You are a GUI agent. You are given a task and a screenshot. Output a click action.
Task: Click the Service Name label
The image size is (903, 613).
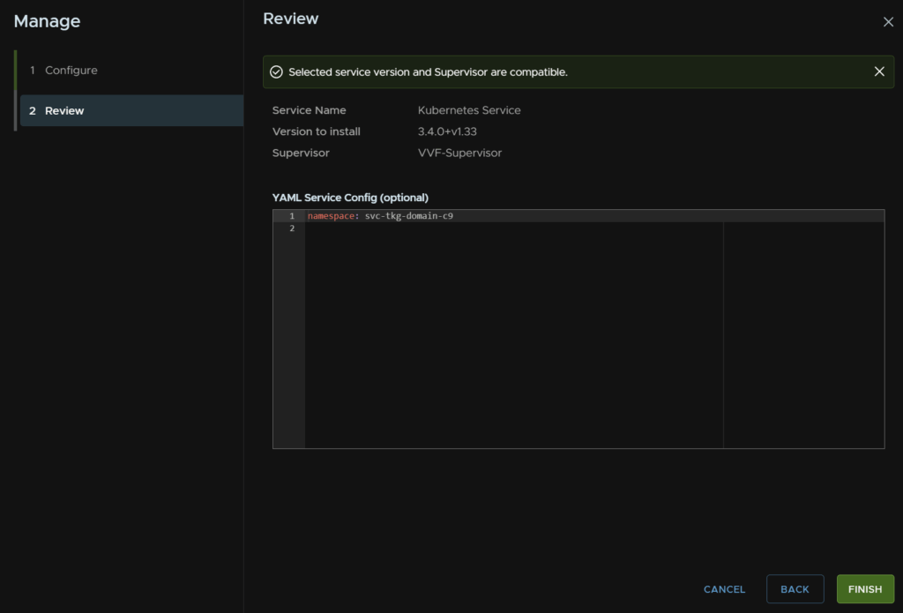(309, 110)
